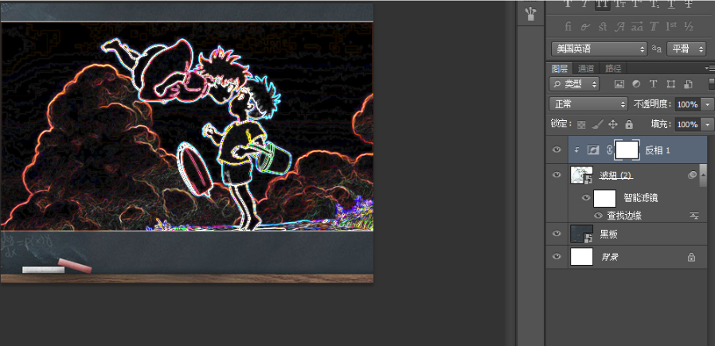This screenshot has height=346, width=715.
Task: Filter layers by smart objects icon
Action: (688, 84)
